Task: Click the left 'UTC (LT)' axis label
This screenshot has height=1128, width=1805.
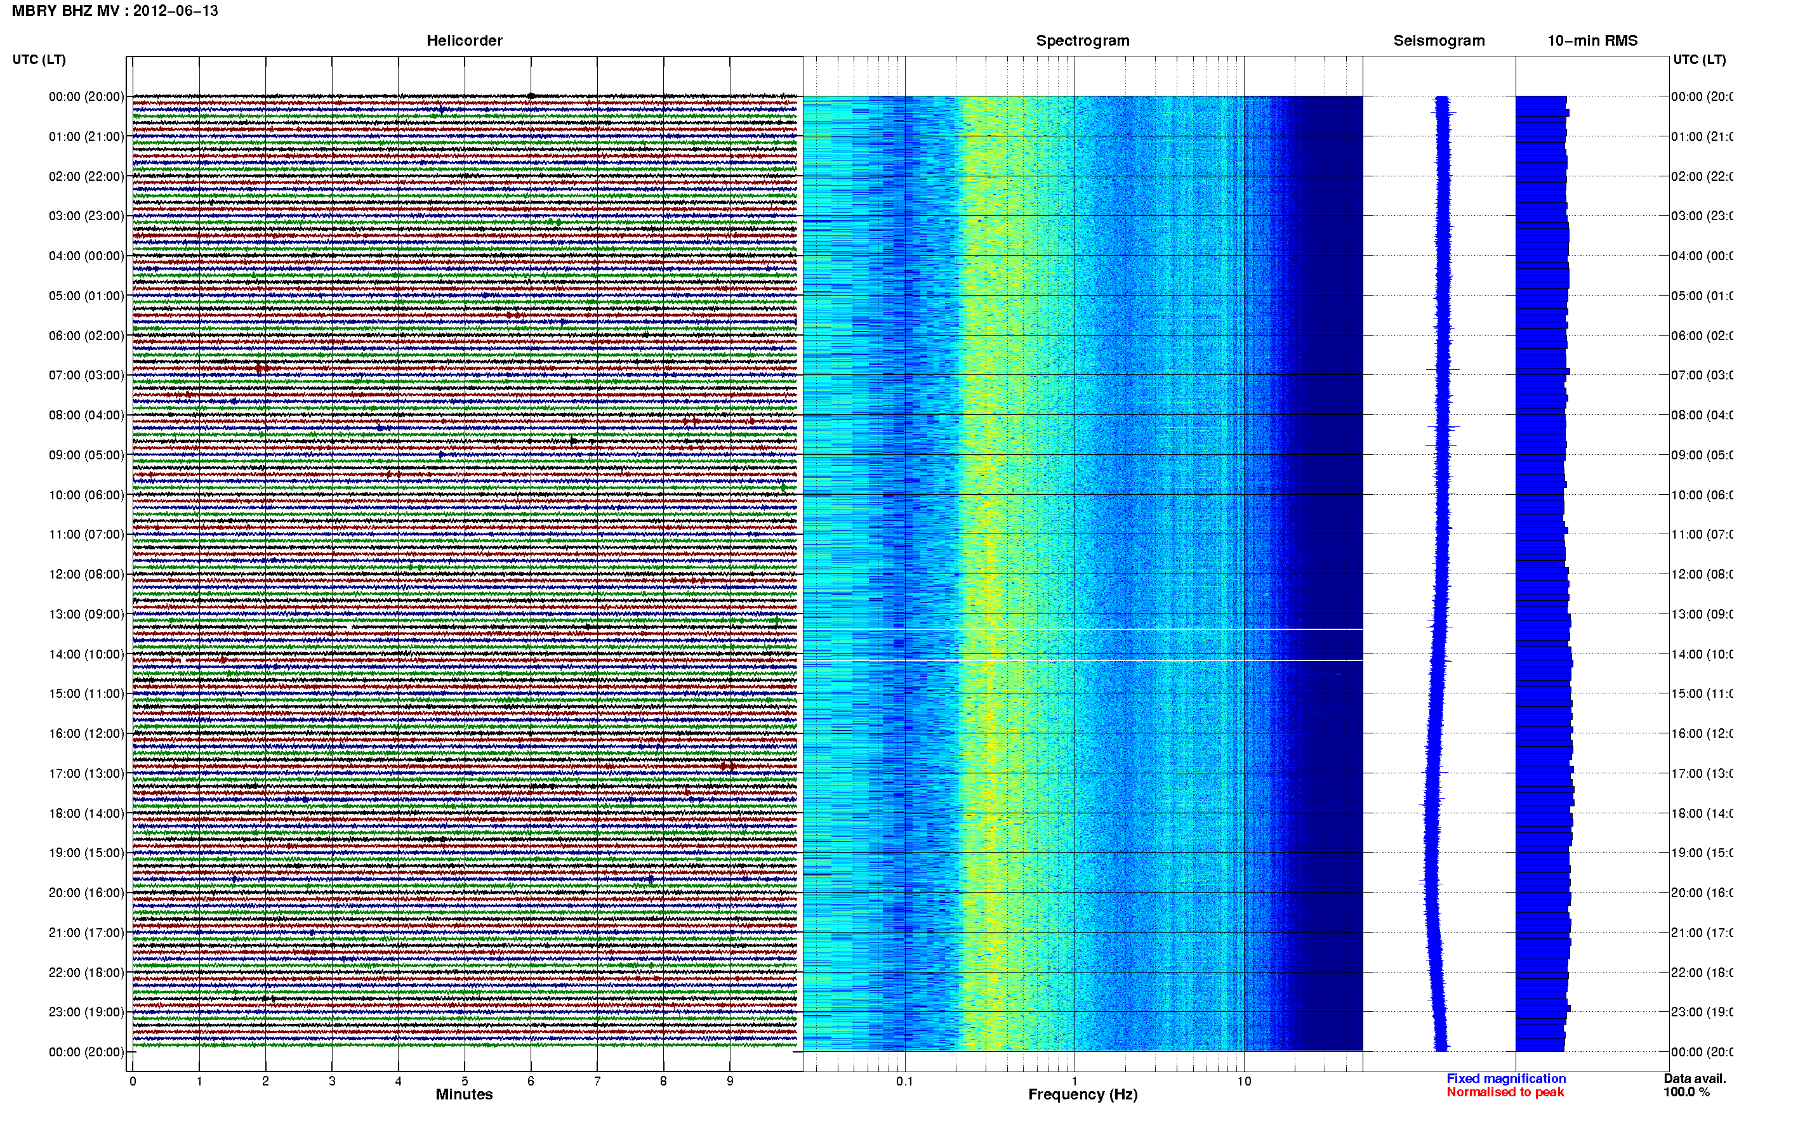Action: point(39,60)
